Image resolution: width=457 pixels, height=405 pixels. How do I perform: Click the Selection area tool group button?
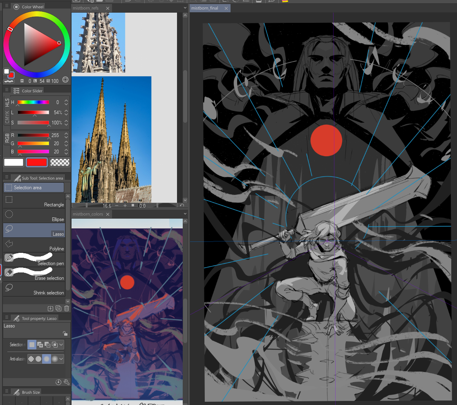[34, 188]
